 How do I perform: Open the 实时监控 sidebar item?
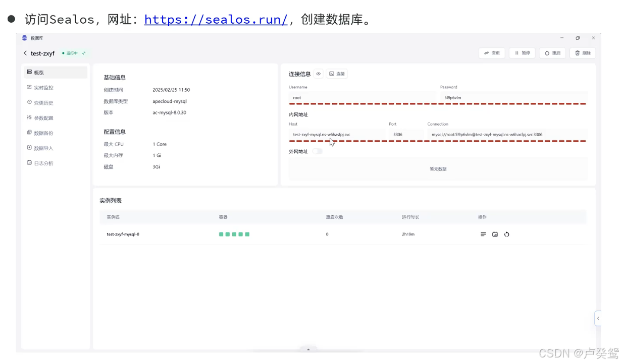(56, 87)
